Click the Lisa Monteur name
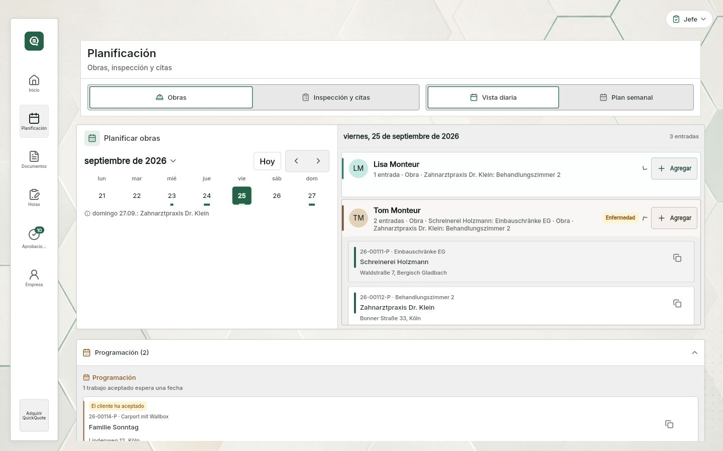Viewport: 723px width, 451px height. (396, 164)
